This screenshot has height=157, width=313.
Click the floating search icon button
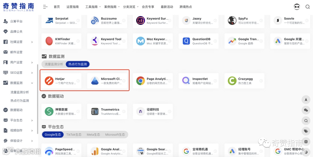[x=306, y=121]
